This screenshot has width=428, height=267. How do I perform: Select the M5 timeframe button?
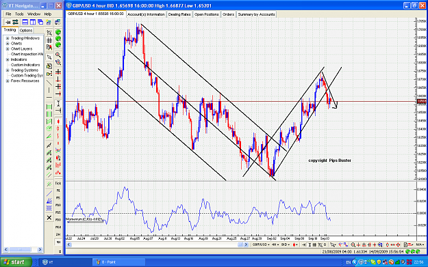click(x=58, y=198)
